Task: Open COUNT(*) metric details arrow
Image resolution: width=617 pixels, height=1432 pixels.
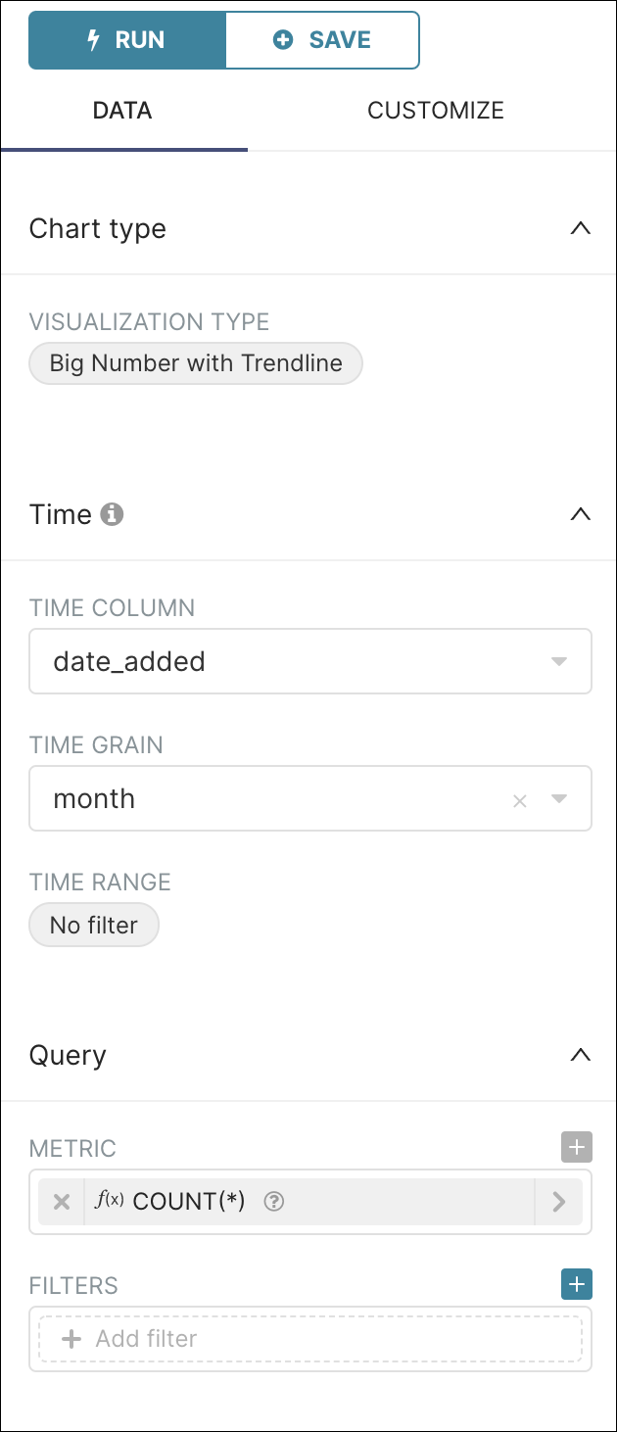Action: (559, 1202)
